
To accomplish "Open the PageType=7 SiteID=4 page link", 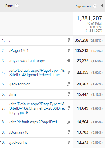I will pyautogui.click(x=37, y=73).
